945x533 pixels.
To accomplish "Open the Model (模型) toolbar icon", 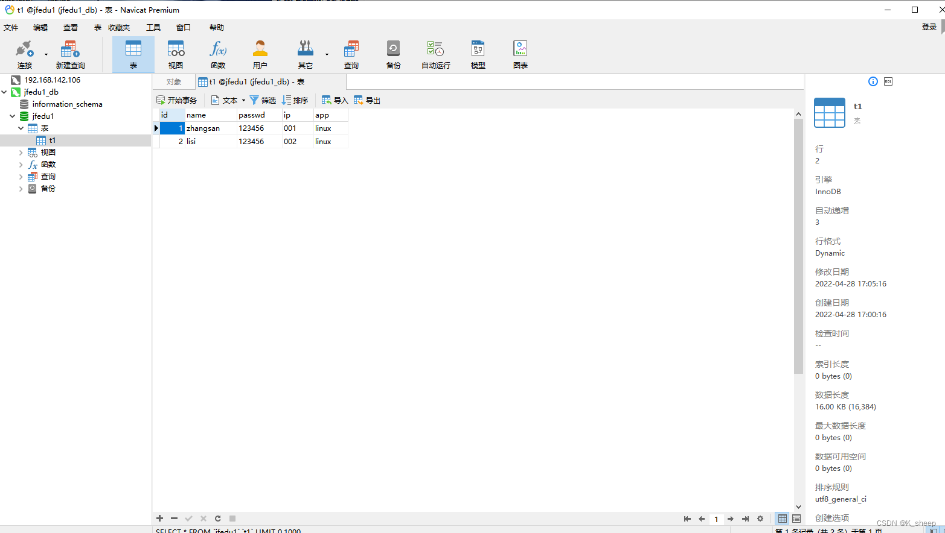I will 478,54.
